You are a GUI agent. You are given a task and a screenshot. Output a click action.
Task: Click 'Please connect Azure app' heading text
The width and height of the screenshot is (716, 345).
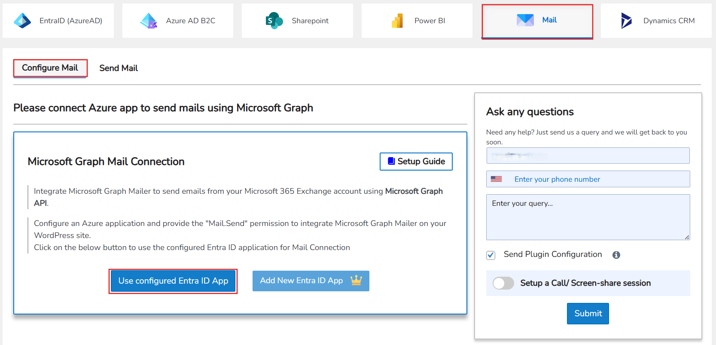pos(163,108)
